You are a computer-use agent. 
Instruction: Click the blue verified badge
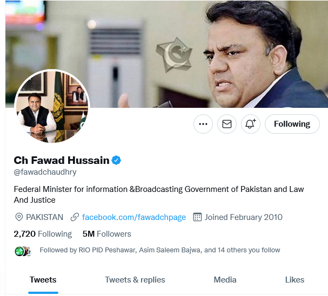pyautogui.click(x=116, y=160)
